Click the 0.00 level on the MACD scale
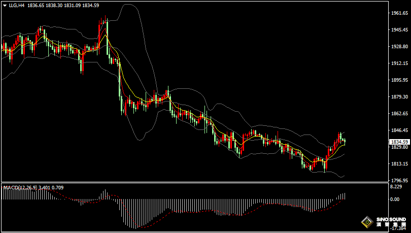This screenshot has width=411, height=233. [395, 199]
